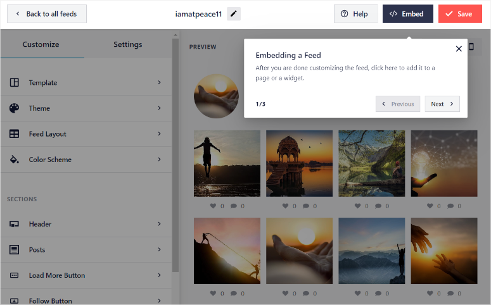Save the feed with Save button
The width and height of the screenshot is (491, 305).
coord(459,14)
